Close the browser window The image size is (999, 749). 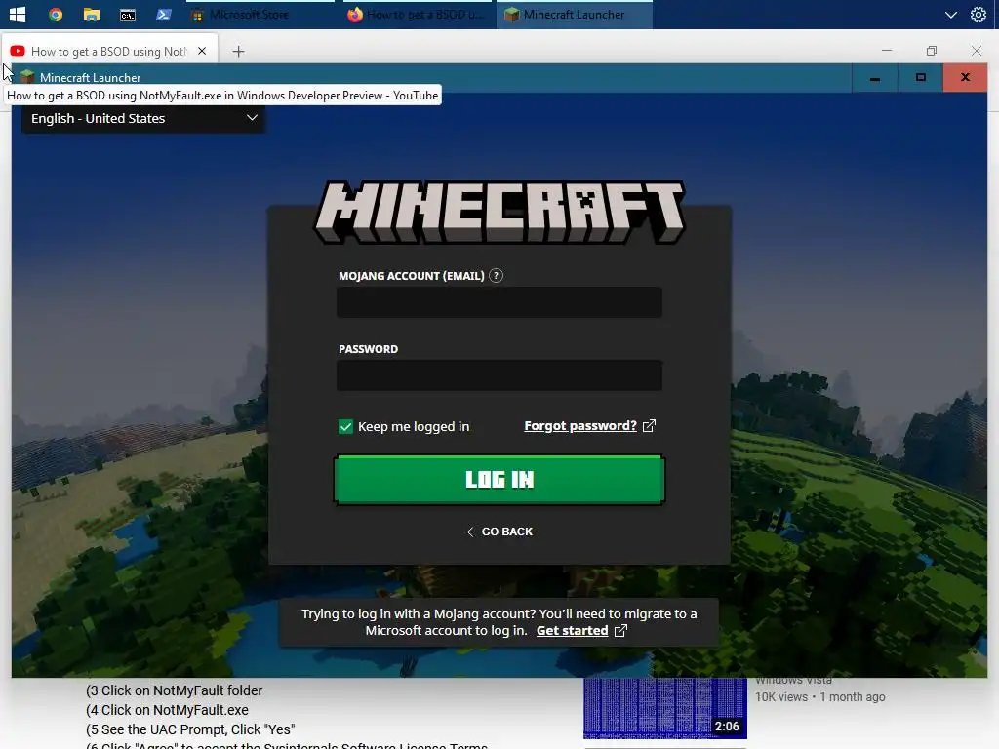[976, 51]
